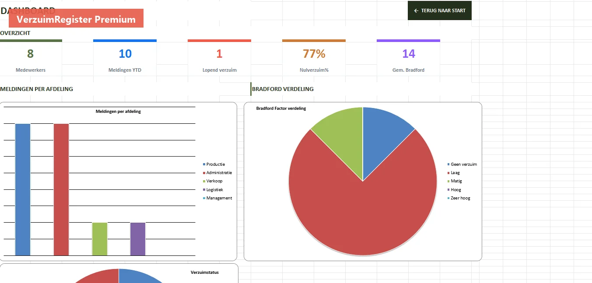Select the blue slice of Verzuimstatus chart
The height and width of the screenshot is (283, 592).
click(138, 276)
